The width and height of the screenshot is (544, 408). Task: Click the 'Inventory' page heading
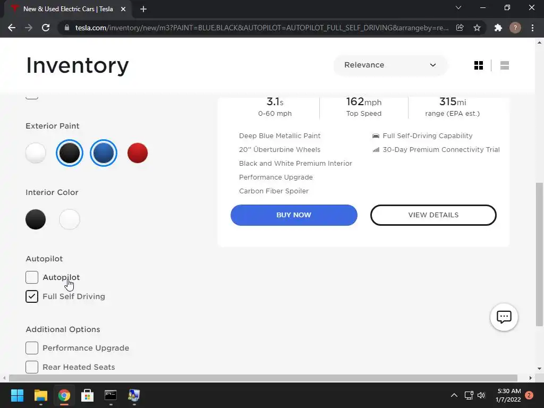point(78,65)
